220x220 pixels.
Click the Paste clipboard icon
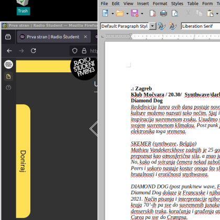[210, 13]
